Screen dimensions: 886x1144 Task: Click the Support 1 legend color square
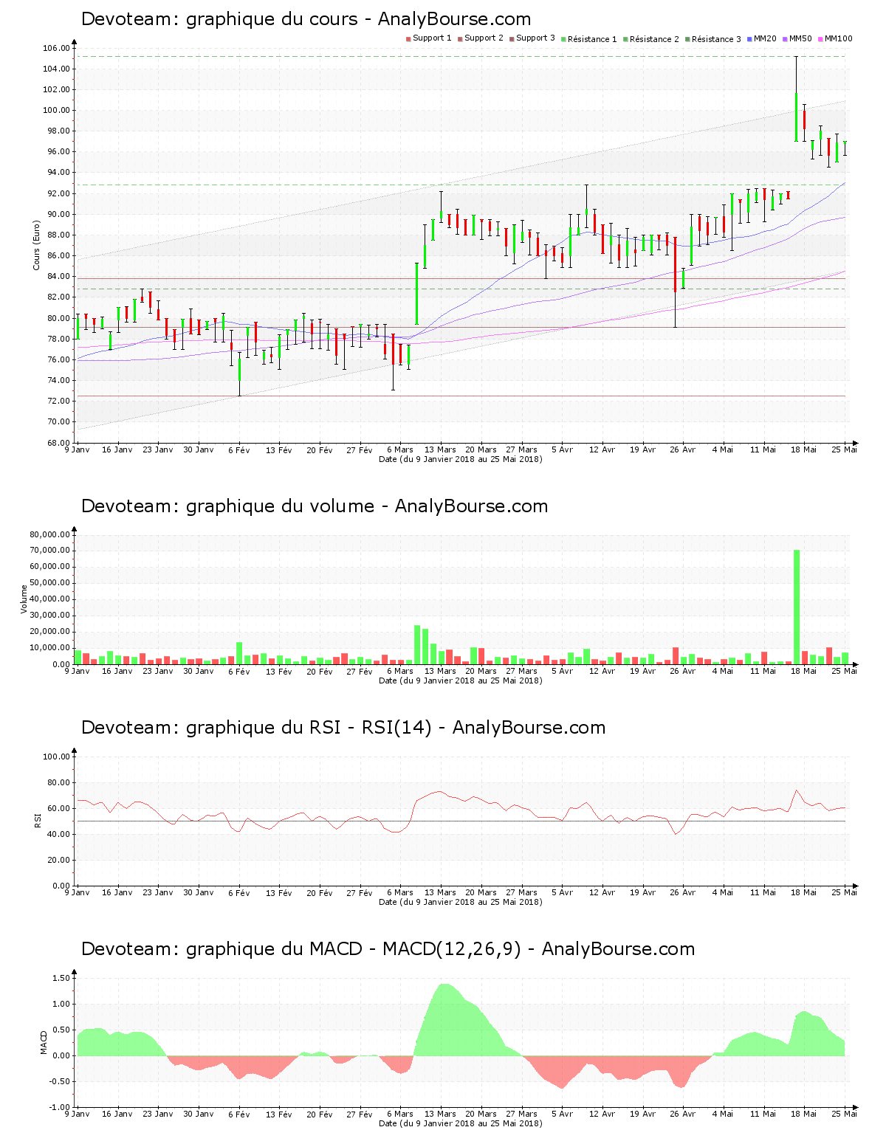408,38
